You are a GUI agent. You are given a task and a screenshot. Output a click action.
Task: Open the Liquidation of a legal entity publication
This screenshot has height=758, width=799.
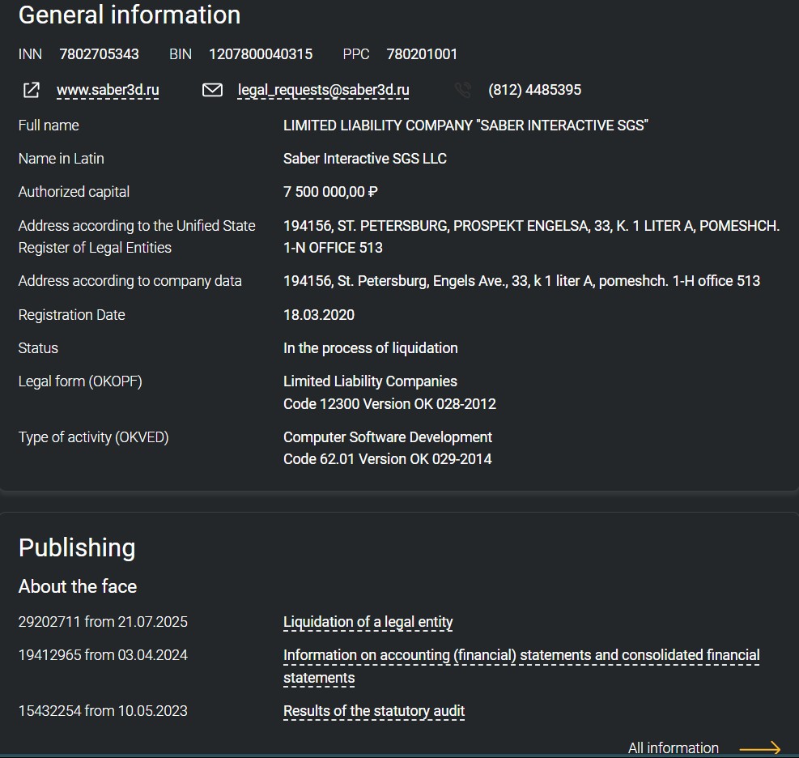point(368,622)
